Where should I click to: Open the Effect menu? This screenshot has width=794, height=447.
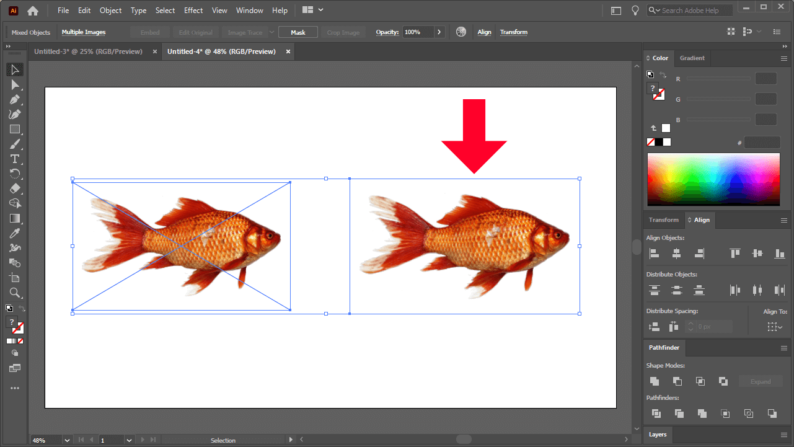[x=193, y=11]
